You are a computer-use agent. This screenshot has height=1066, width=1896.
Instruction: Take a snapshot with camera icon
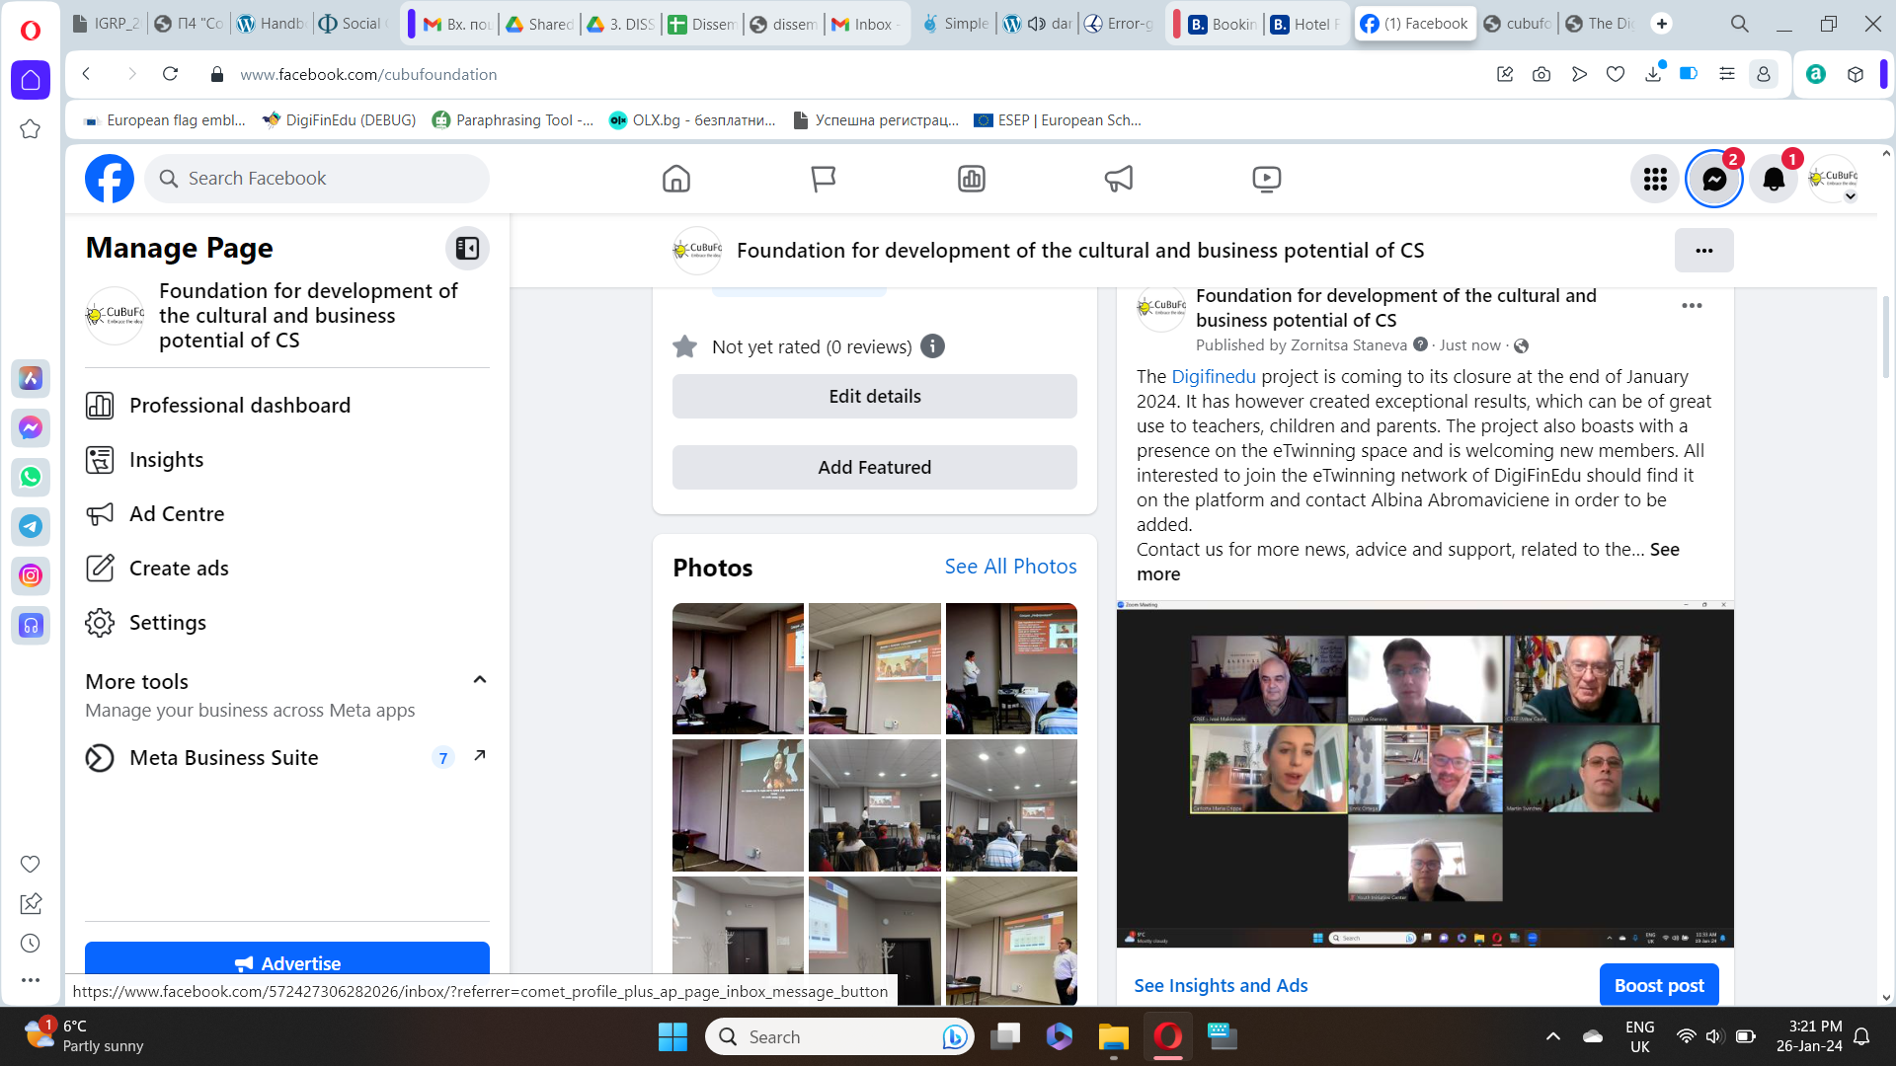pos(1541,74)
